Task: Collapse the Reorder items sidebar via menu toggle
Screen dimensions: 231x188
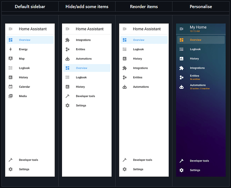Action: (125, 29)
